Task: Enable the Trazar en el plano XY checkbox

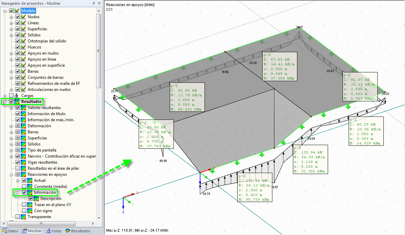Action: point(24,205)
